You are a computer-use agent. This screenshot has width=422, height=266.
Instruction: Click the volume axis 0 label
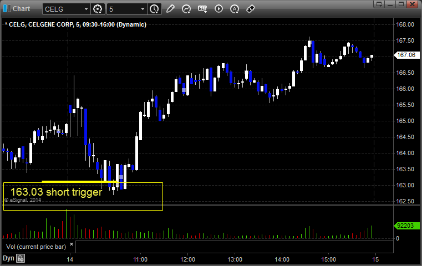(x=398, y=238)
